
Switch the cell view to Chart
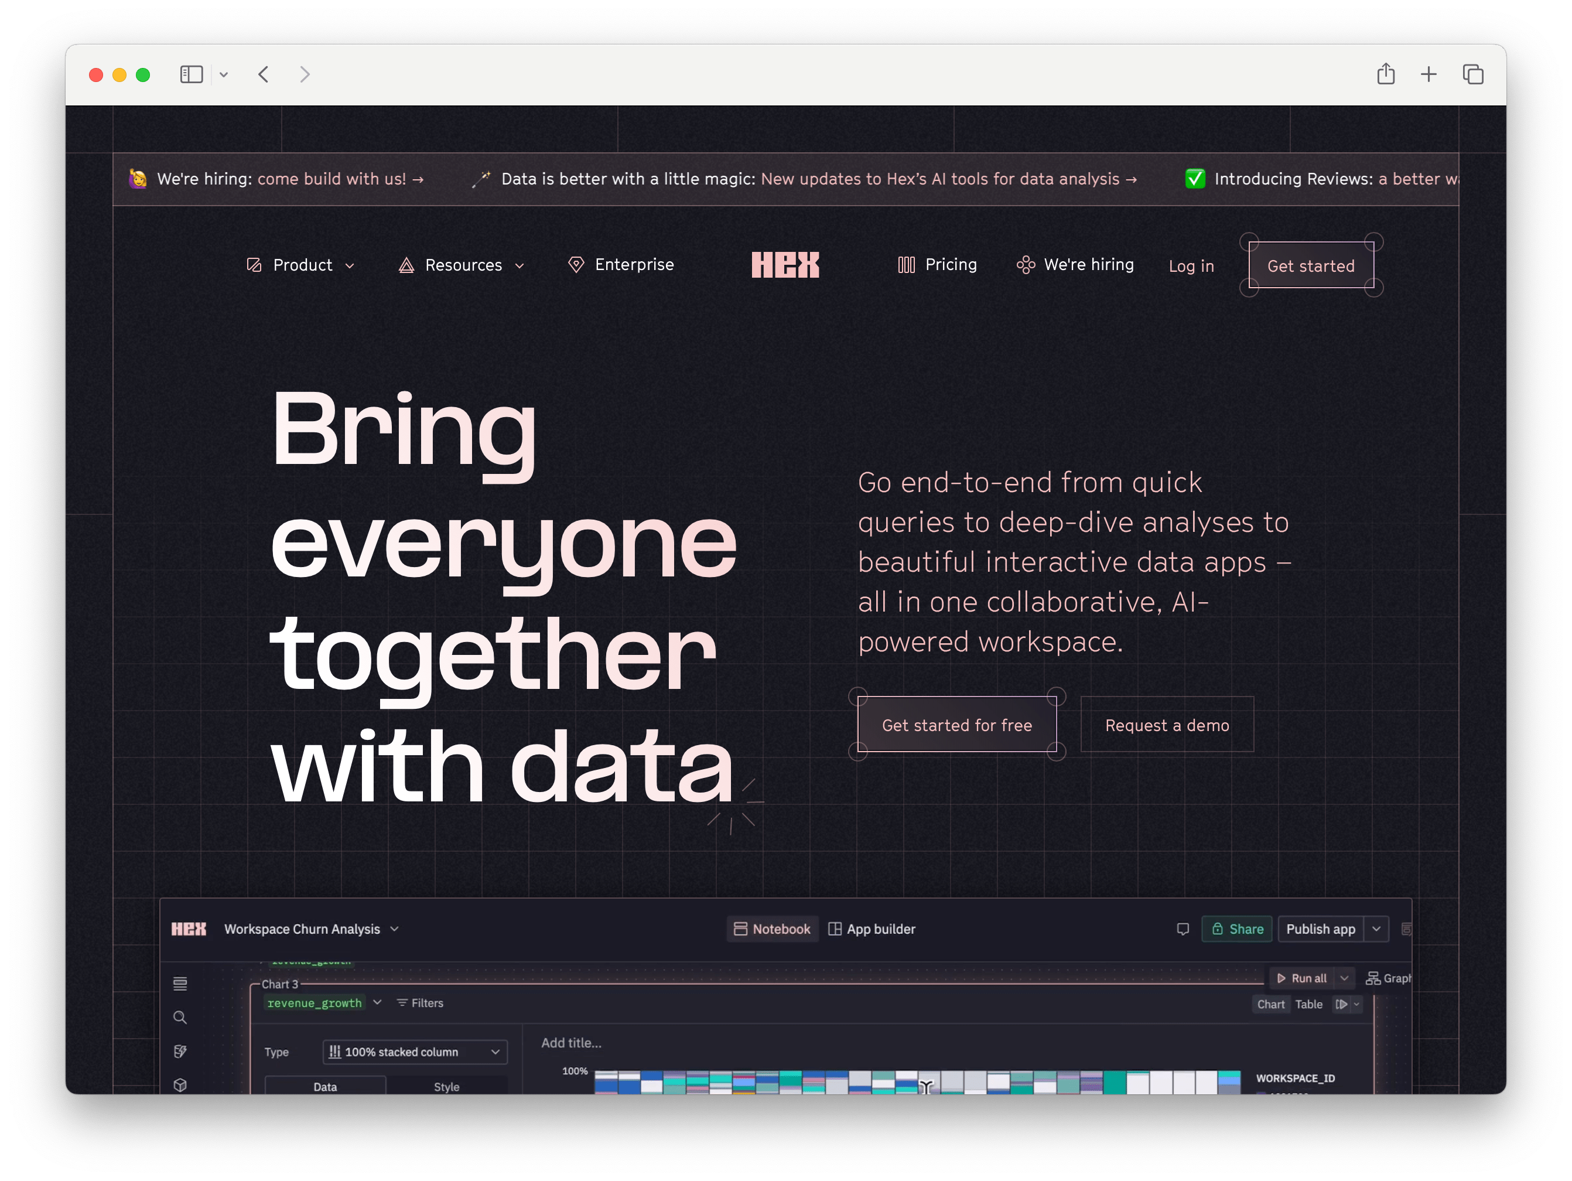tap(1271, 1005)
